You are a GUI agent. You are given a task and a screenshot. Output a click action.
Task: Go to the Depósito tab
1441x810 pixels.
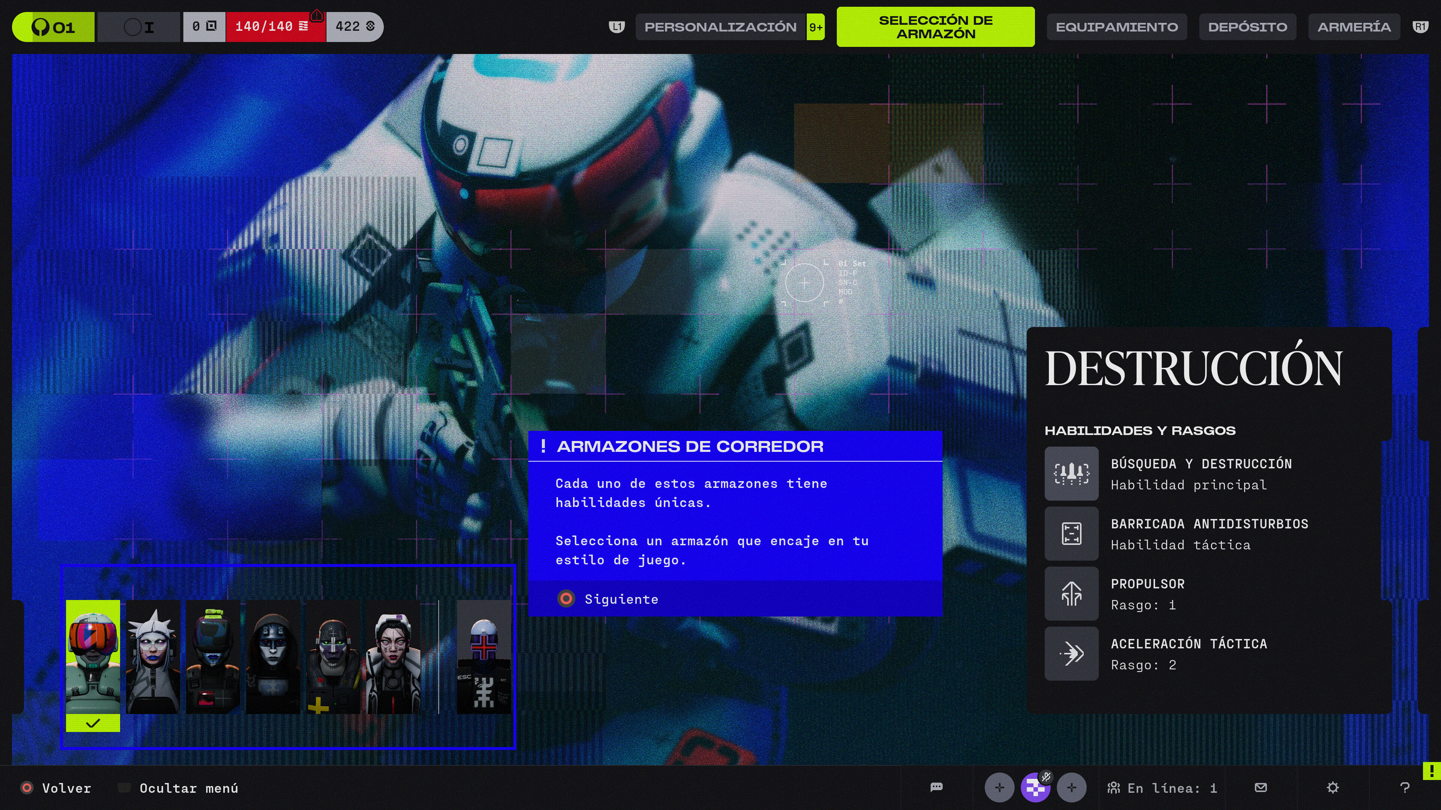[x=1247, y=27]
